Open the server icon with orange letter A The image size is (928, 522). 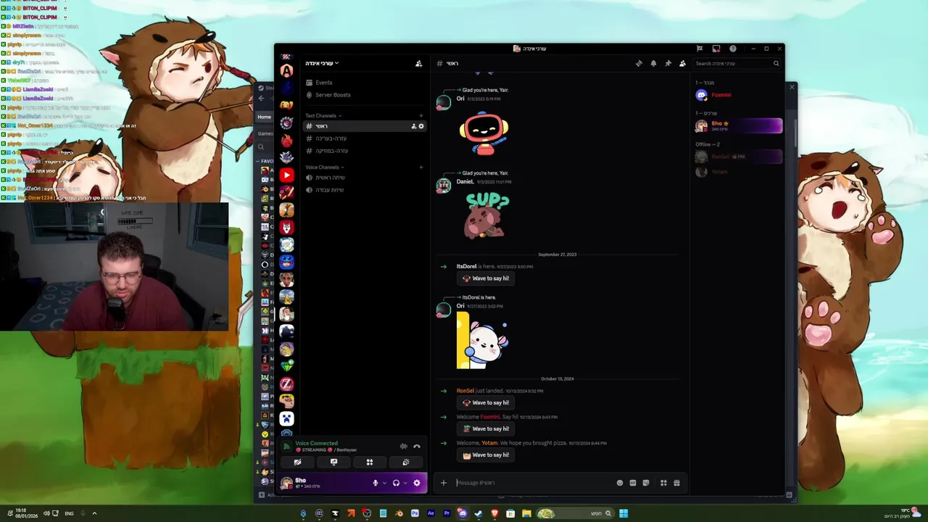click(x=287, y=71)
